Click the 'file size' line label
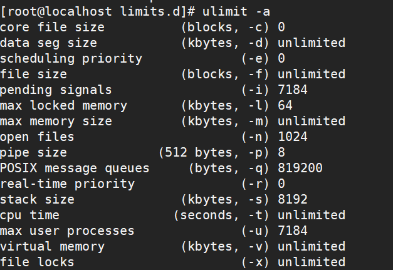 [33, 75]
